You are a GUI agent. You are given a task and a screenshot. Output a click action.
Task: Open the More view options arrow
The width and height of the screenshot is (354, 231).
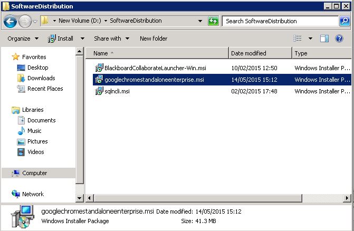(x=310, y=38)
